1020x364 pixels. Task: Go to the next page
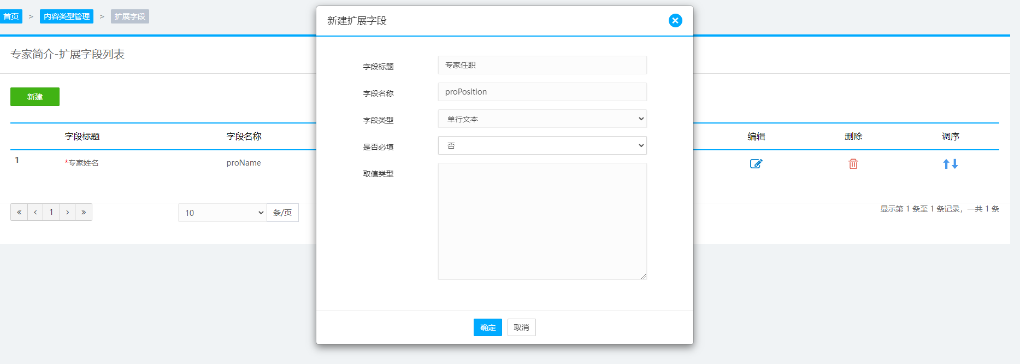point(67,212)
